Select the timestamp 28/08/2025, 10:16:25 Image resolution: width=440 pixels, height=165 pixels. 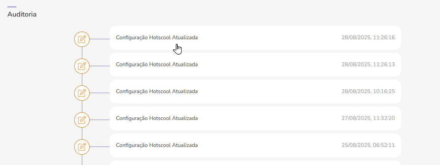(x=368, y=92)
